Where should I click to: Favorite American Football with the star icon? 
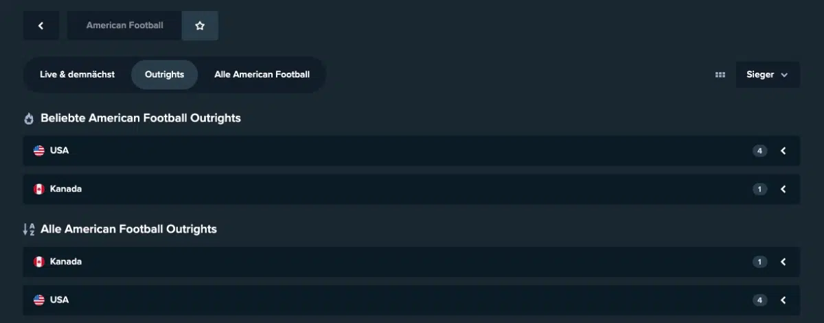point(200,25)
